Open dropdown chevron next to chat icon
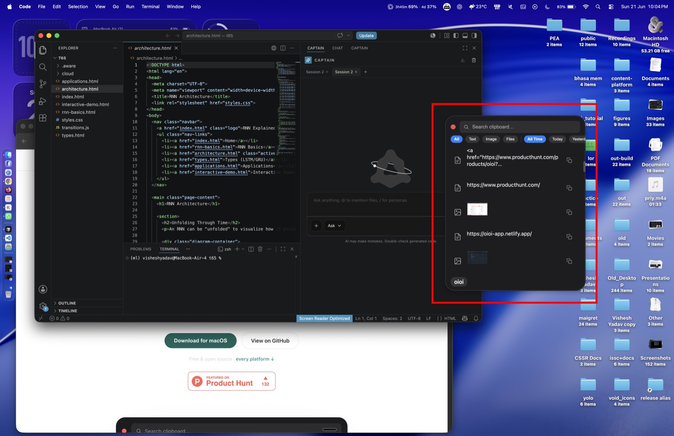The width and height of the screenshot is (674, 436). (x=348, y=35)
